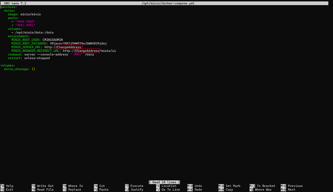Click the MINIO_BROWSER_REDIRECT_URL variable name
333x192 pixels.
[x=35, y=51]
